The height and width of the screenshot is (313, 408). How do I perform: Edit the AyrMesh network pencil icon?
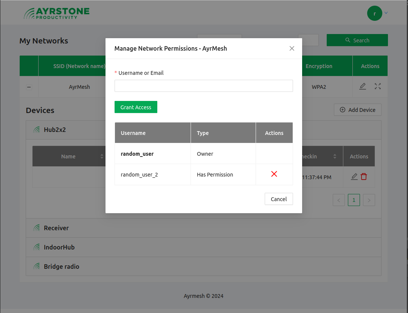point(363,86)
